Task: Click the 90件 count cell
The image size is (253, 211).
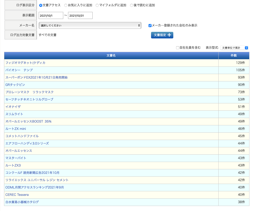Action: coord(234,85)
